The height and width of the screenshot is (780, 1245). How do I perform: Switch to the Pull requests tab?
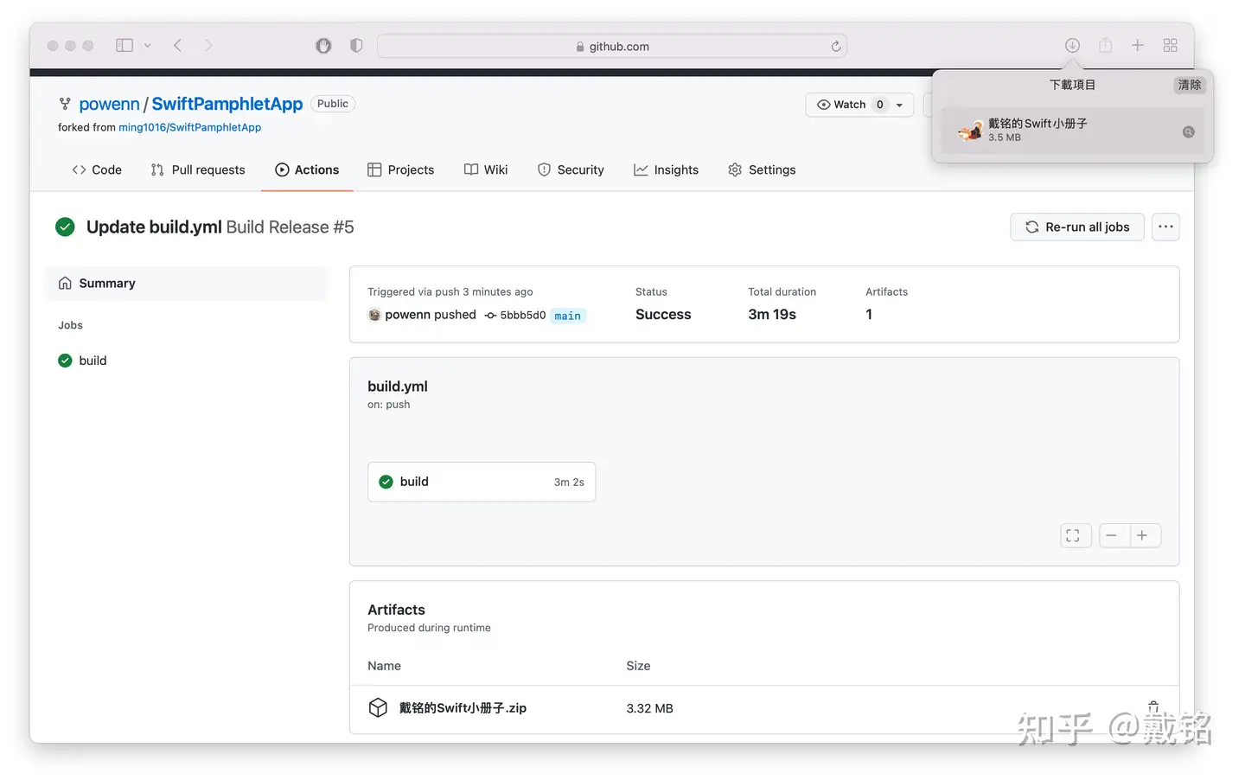click(198, 170)
